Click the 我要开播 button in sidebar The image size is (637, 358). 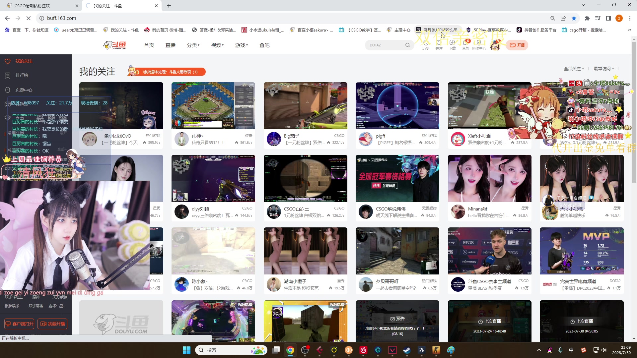[x=52, y=324]
